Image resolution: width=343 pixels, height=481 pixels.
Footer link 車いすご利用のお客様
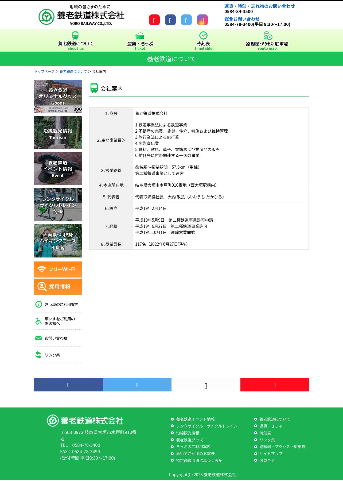pos(196,454)
